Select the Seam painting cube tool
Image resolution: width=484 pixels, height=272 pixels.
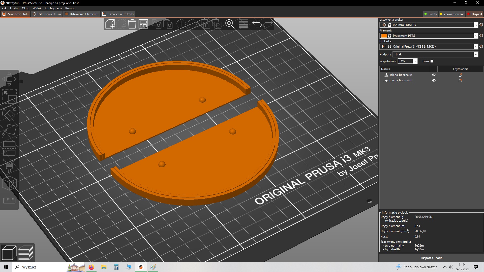(x=9, y=183)
